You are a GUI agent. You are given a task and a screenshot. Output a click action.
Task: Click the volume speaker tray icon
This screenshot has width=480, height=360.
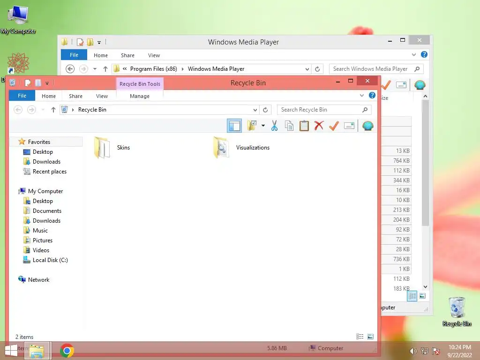point(413,351)
